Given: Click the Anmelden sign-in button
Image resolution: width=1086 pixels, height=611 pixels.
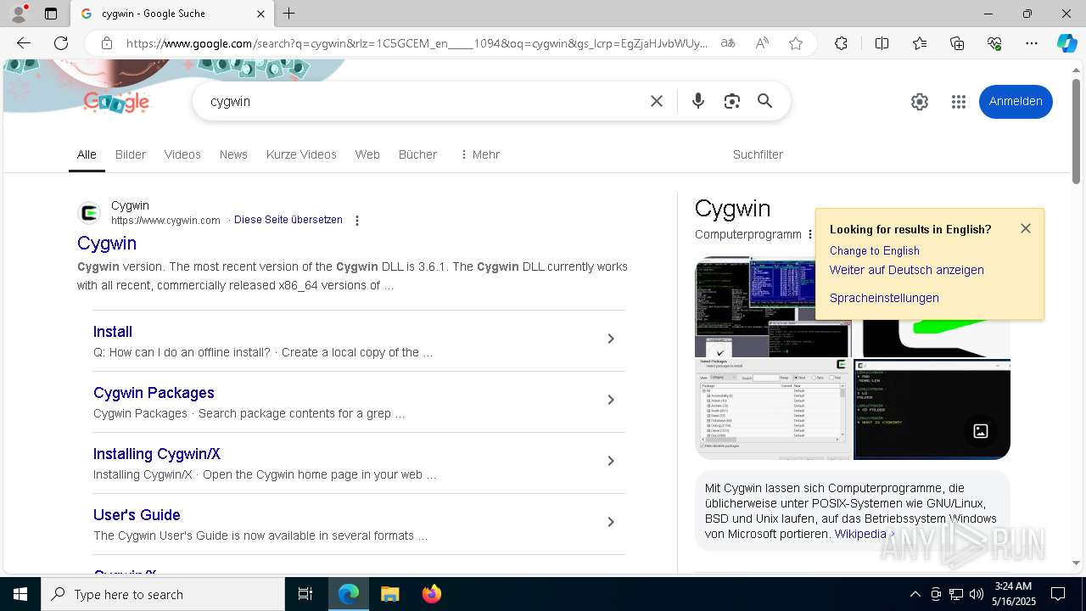Looking at the screenshot, I should [1016, 102].
